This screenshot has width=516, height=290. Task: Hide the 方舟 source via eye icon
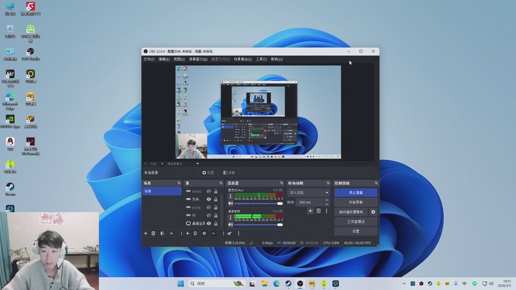coord(208,199)
